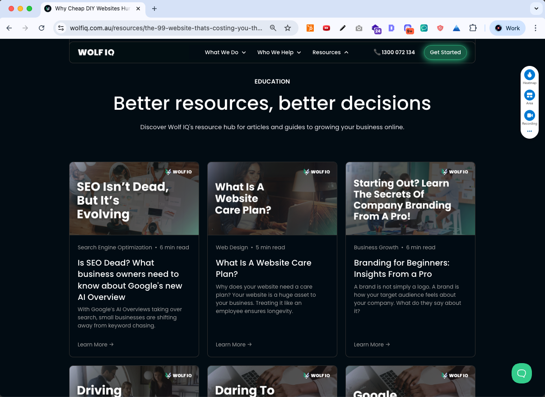This screenshot has height=397, width=545.
Task: Click the camera extension icon in the toolbar
Action: [x=359, y=28]
